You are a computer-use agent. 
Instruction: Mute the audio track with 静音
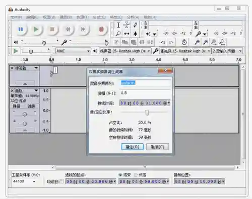(17, 106)
